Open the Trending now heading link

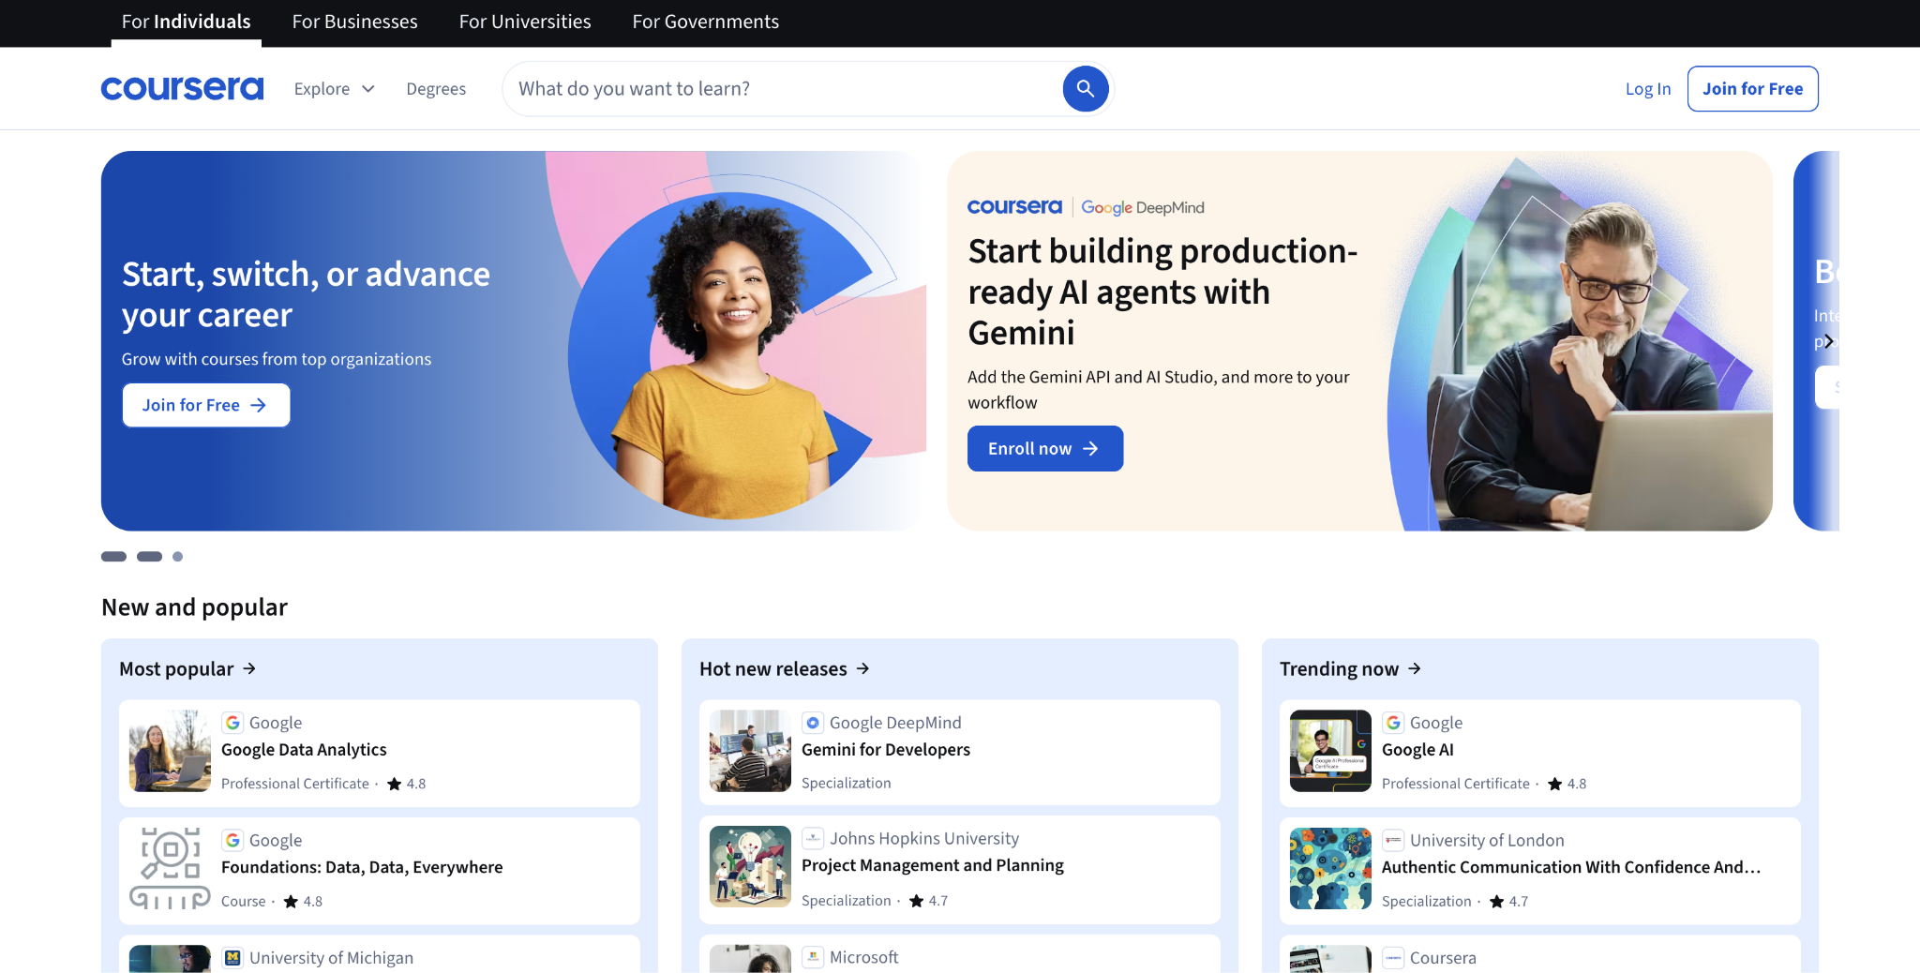coord(1351,668)
